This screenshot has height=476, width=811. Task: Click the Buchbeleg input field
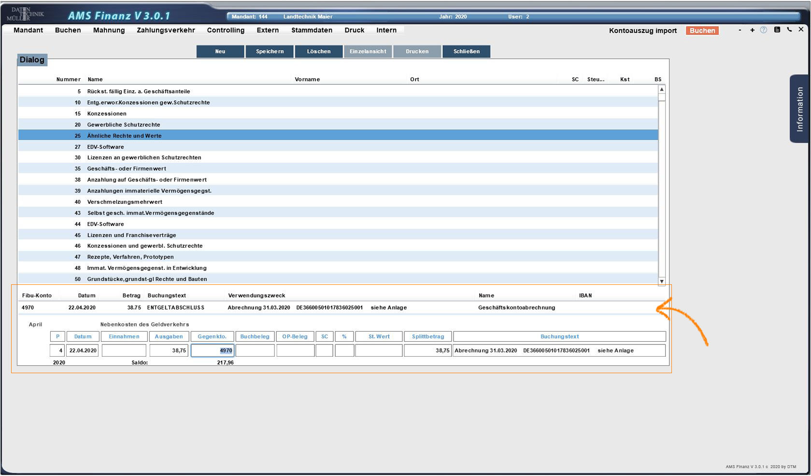click(255, 350)
